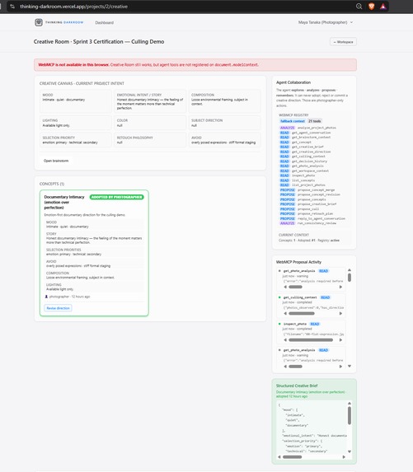Click the Proposal Activity scroll-down arrow
The height and width of the screenshot is (472, 413).
350,367
